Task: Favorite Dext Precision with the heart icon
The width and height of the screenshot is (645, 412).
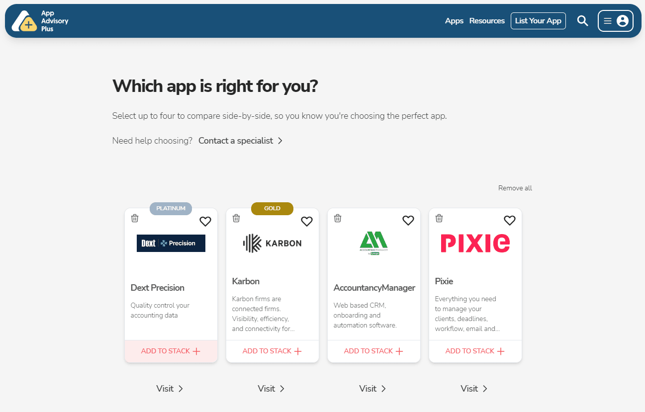Action: (x=205, y=221)
